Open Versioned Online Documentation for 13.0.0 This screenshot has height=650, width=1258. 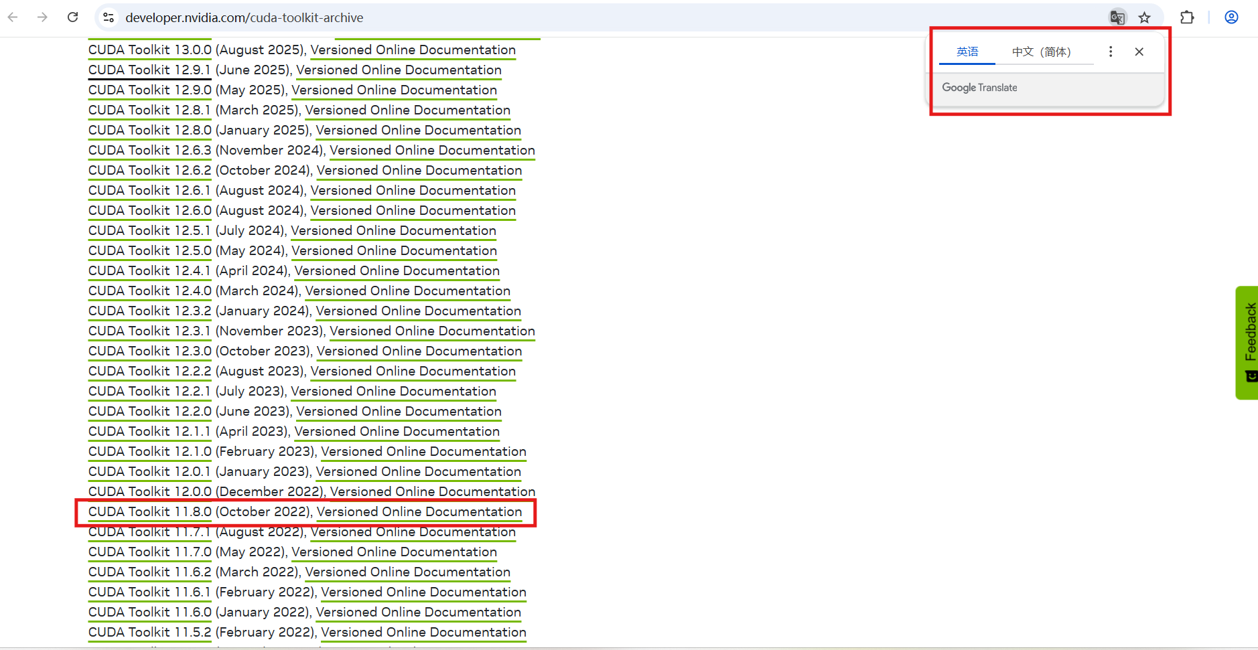pyautogui.click(x=413, y=50)
